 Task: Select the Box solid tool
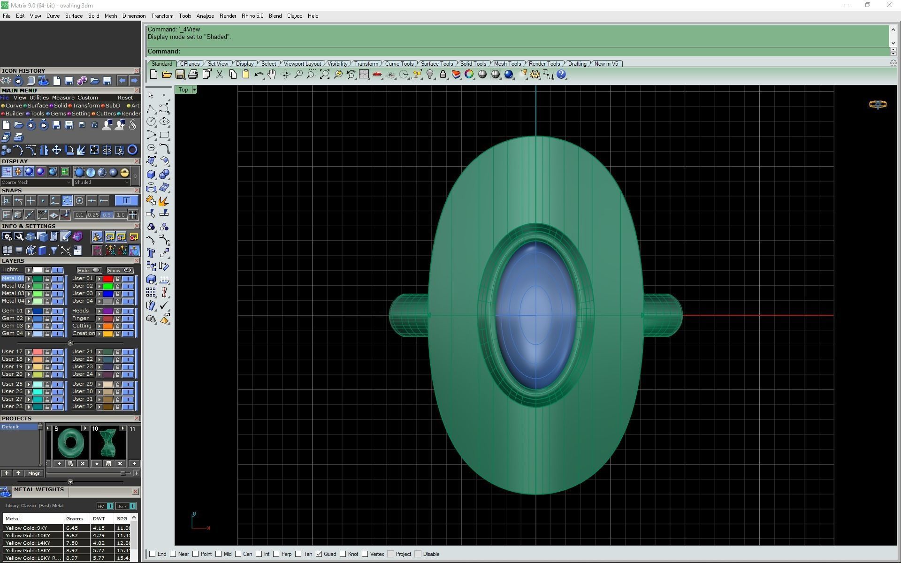pyautogui.click(x=151, y=174)
